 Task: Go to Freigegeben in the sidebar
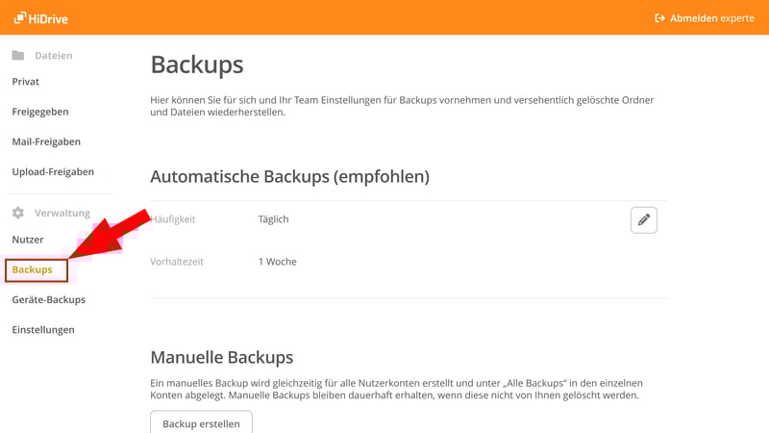click(x=40, y=112)
